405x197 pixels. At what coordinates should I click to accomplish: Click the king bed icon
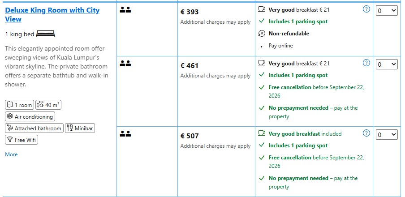pos(45,34)
